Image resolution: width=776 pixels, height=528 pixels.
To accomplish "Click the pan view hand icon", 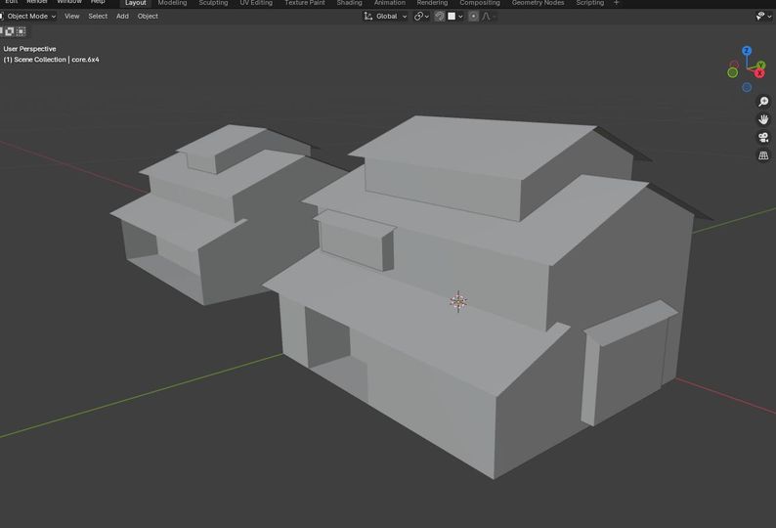I will (x=763, y=119).
